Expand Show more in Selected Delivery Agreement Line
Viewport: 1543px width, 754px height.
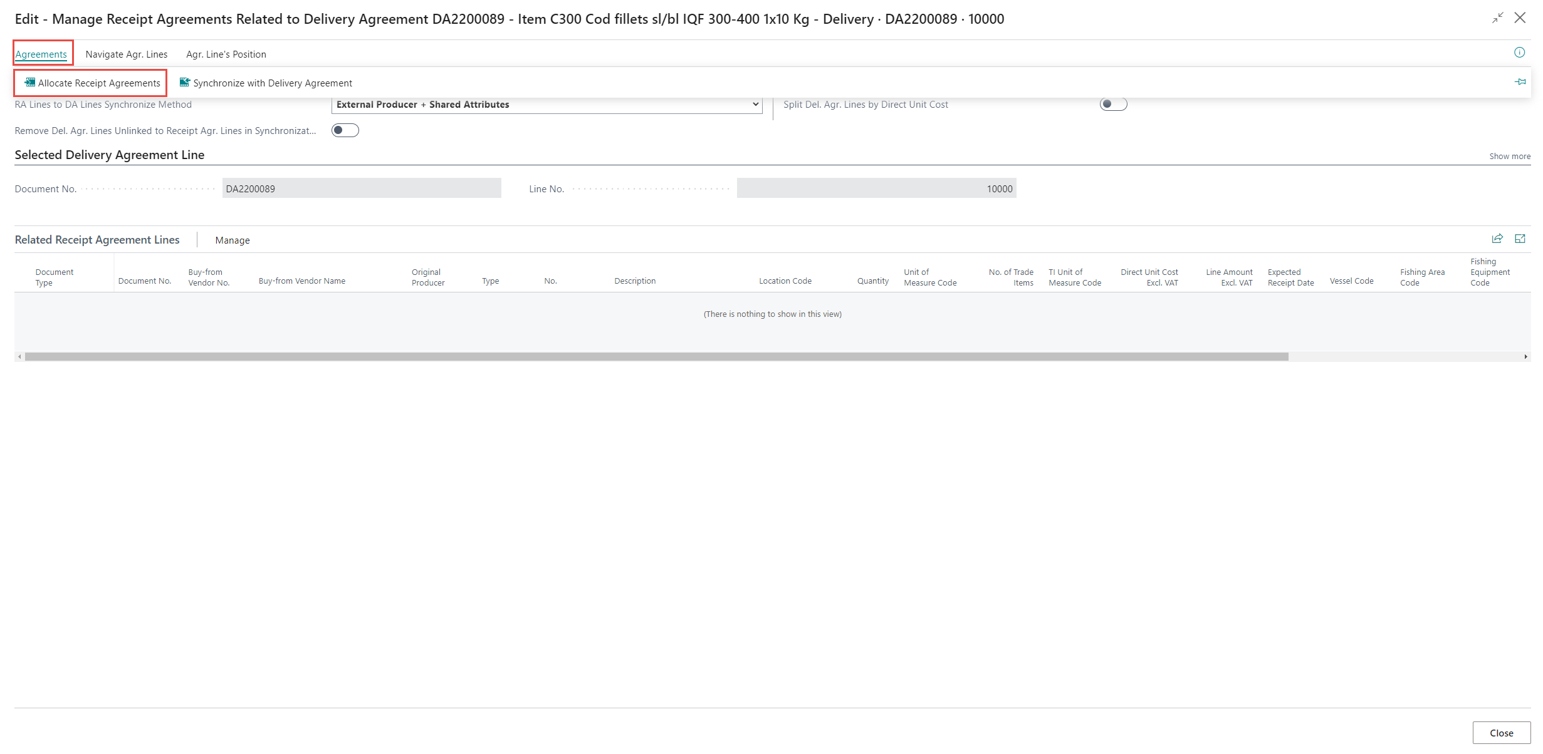[1509, 157]
